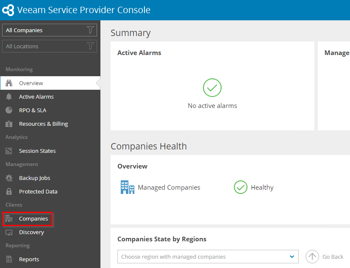Viewport: 350px width, 268px height.
Task: Open Companies under Clients
Action: (33, 219)
